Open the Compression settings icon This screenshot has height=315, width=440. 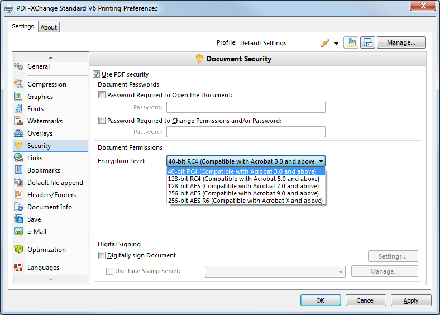[18, 84]
